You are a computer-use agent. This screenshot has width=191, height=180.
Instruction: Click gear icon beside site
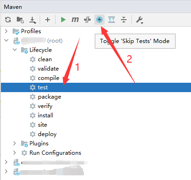pos(33,125)
